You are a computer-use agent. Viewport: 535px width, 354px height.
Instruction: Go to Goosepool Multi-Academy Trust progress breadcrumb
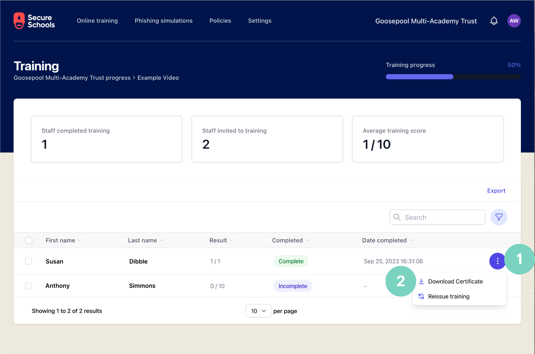tap(72, 78)
